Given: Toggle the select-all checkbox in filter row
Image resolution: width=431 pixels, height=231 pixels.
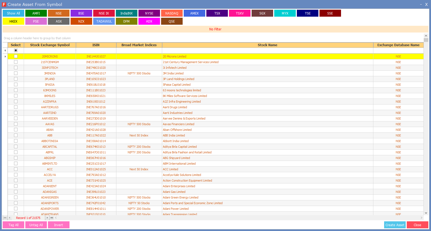Looking at the screenshot, I should pyautogui.click(x=16, y=50).
